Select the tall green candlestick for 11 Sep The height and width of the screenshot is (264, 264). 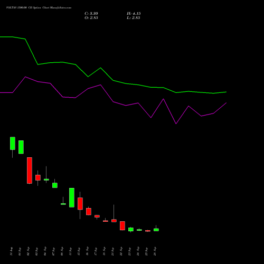coord(72,197)
